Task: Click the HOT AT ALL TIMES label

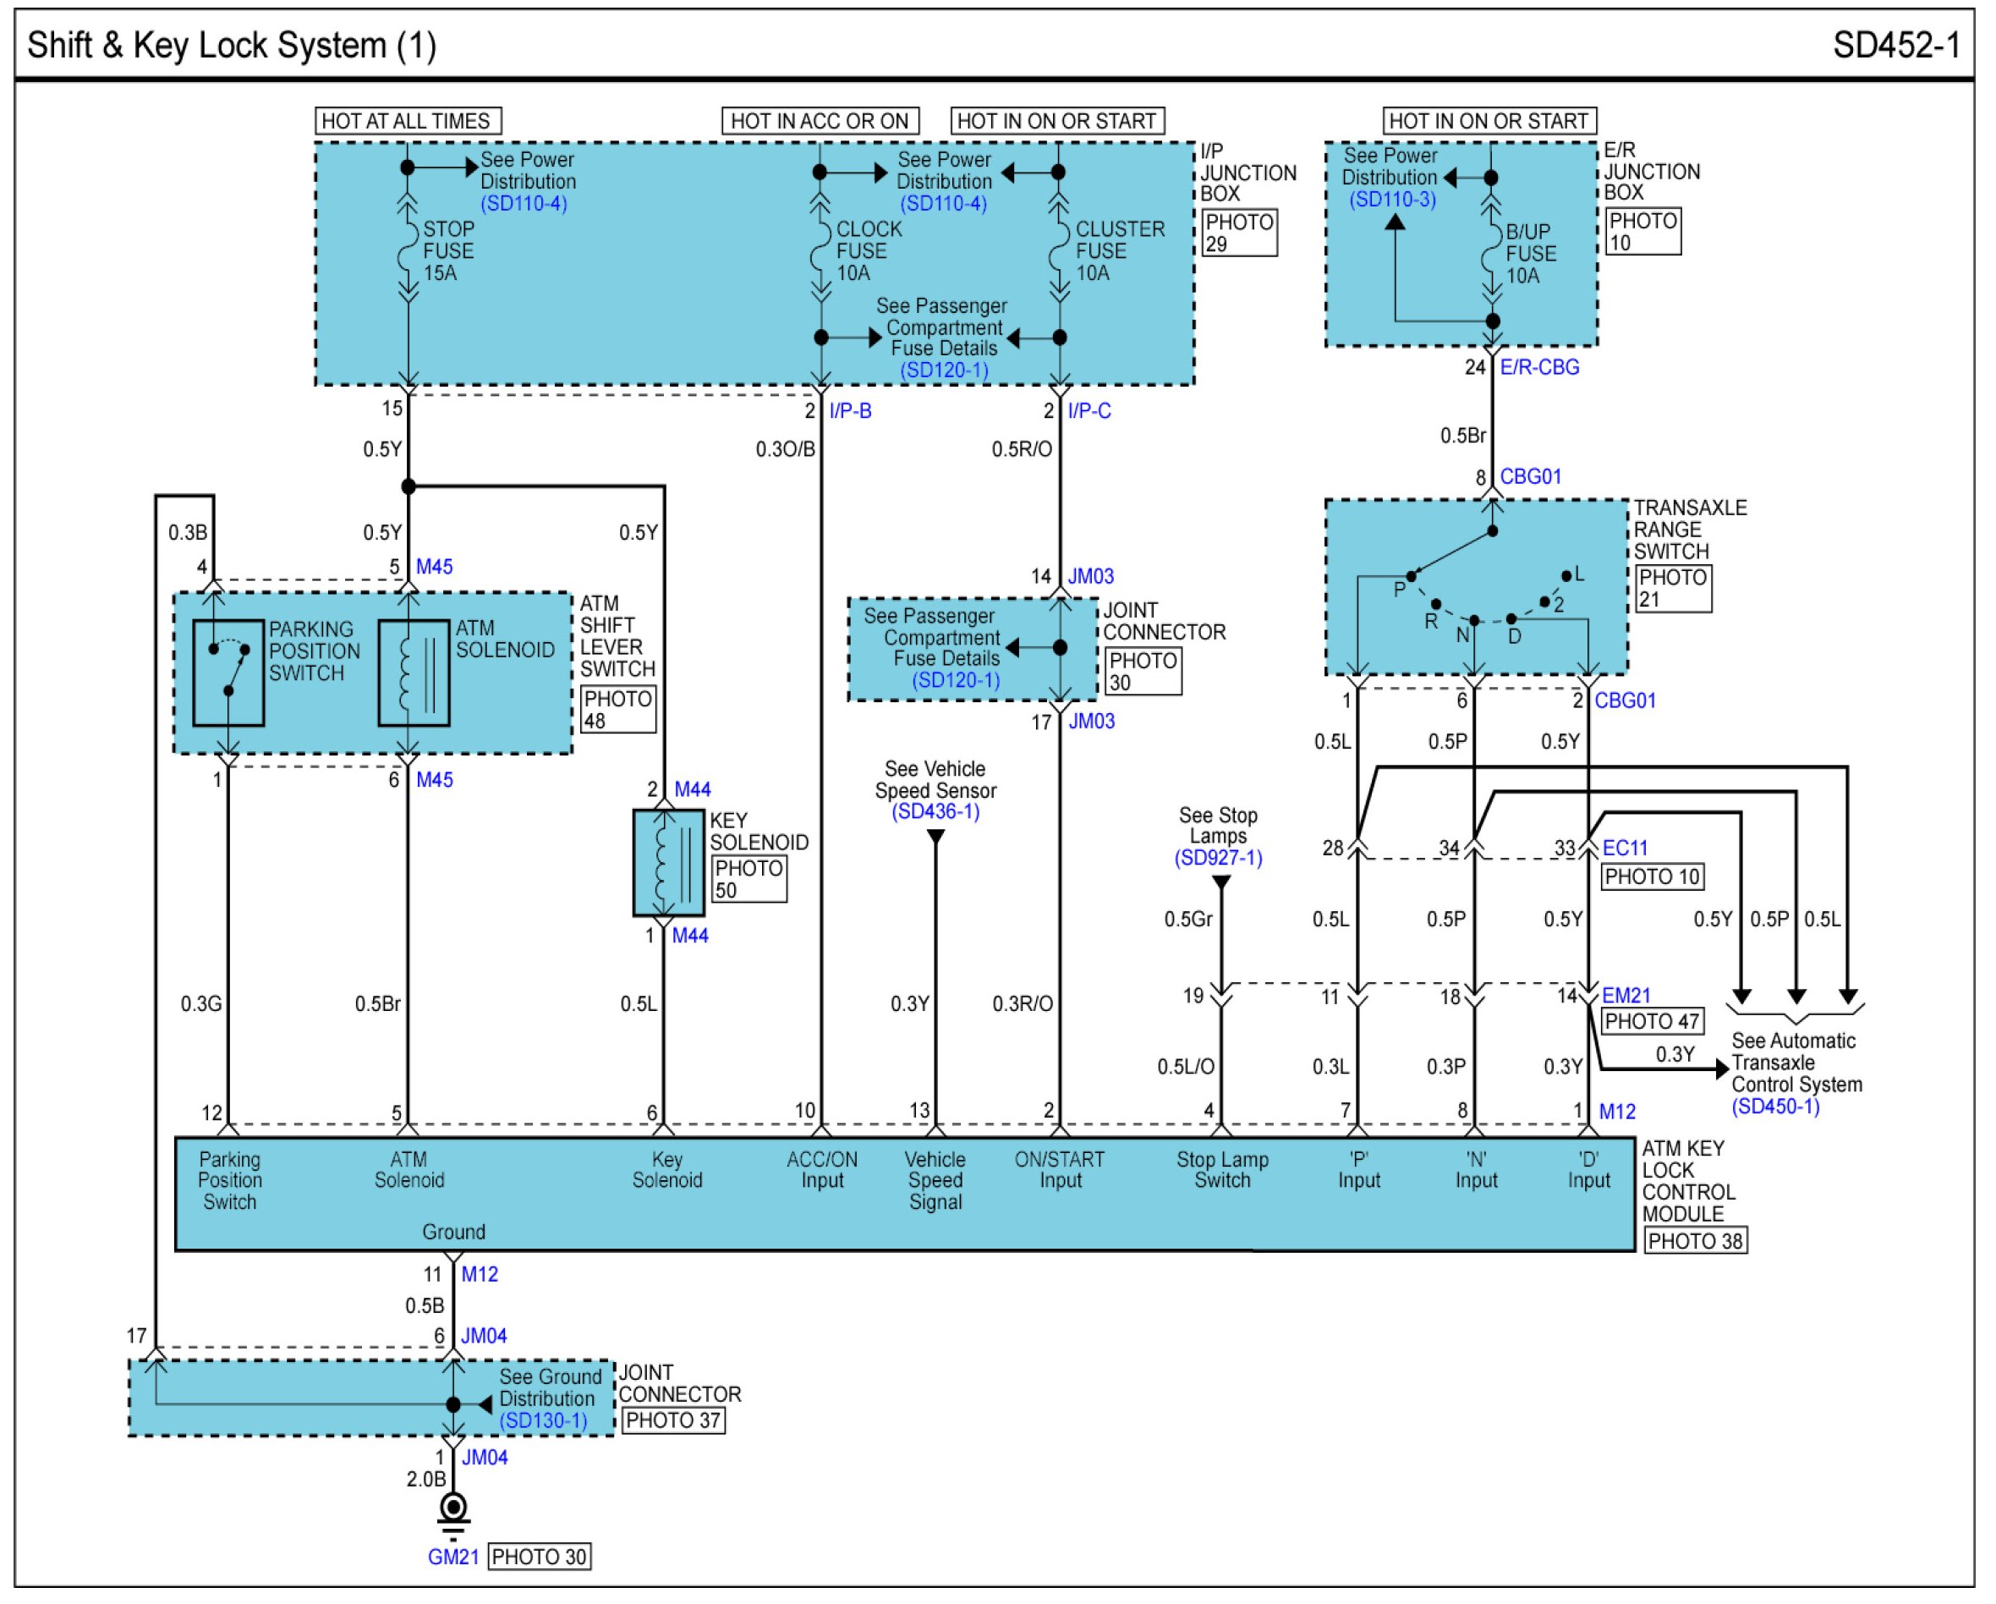Action: pyautogui.click(x=408, y=121)
